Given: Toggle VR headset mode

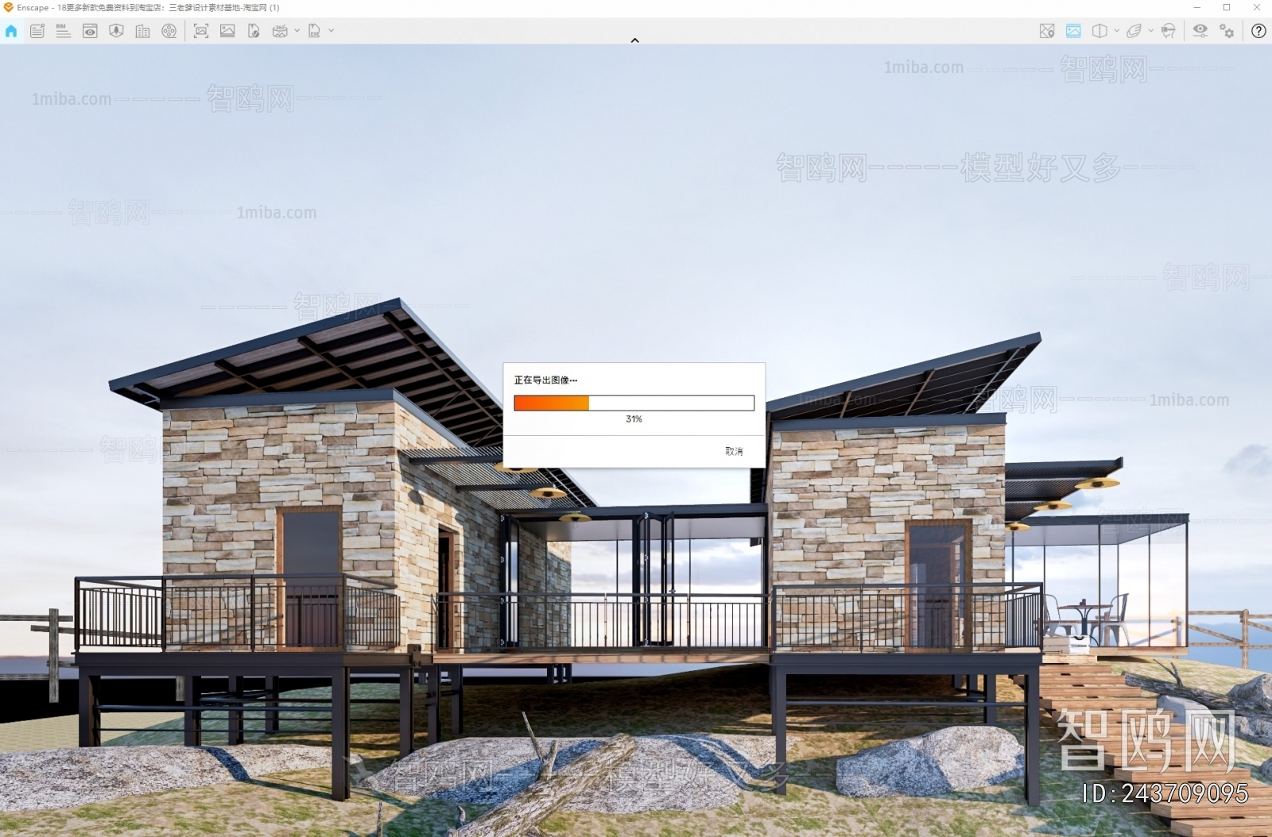Looking at the screenshot, I should (1168, 31).
